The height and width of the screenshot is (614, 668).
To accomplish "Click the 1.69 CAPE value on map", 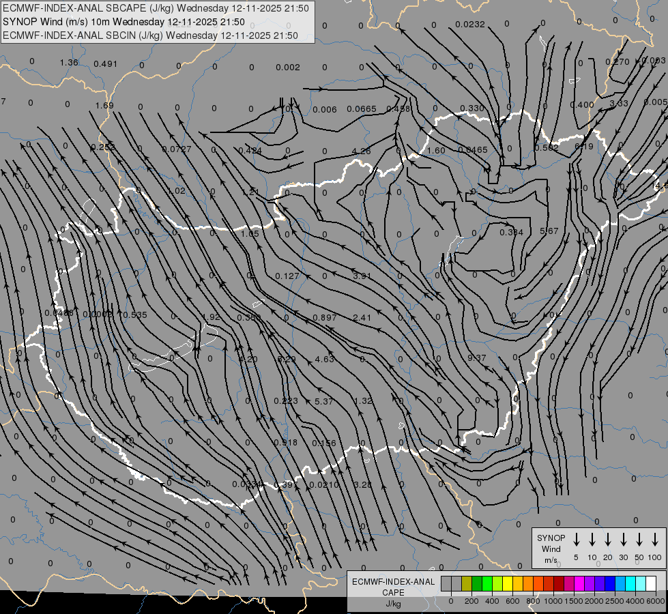I will (x=104, y=105).
